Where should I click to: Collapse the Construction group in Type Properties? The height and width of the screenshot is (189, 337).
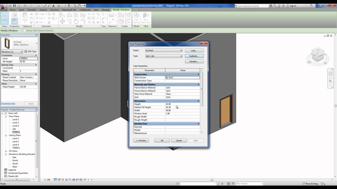click(199, 74)
